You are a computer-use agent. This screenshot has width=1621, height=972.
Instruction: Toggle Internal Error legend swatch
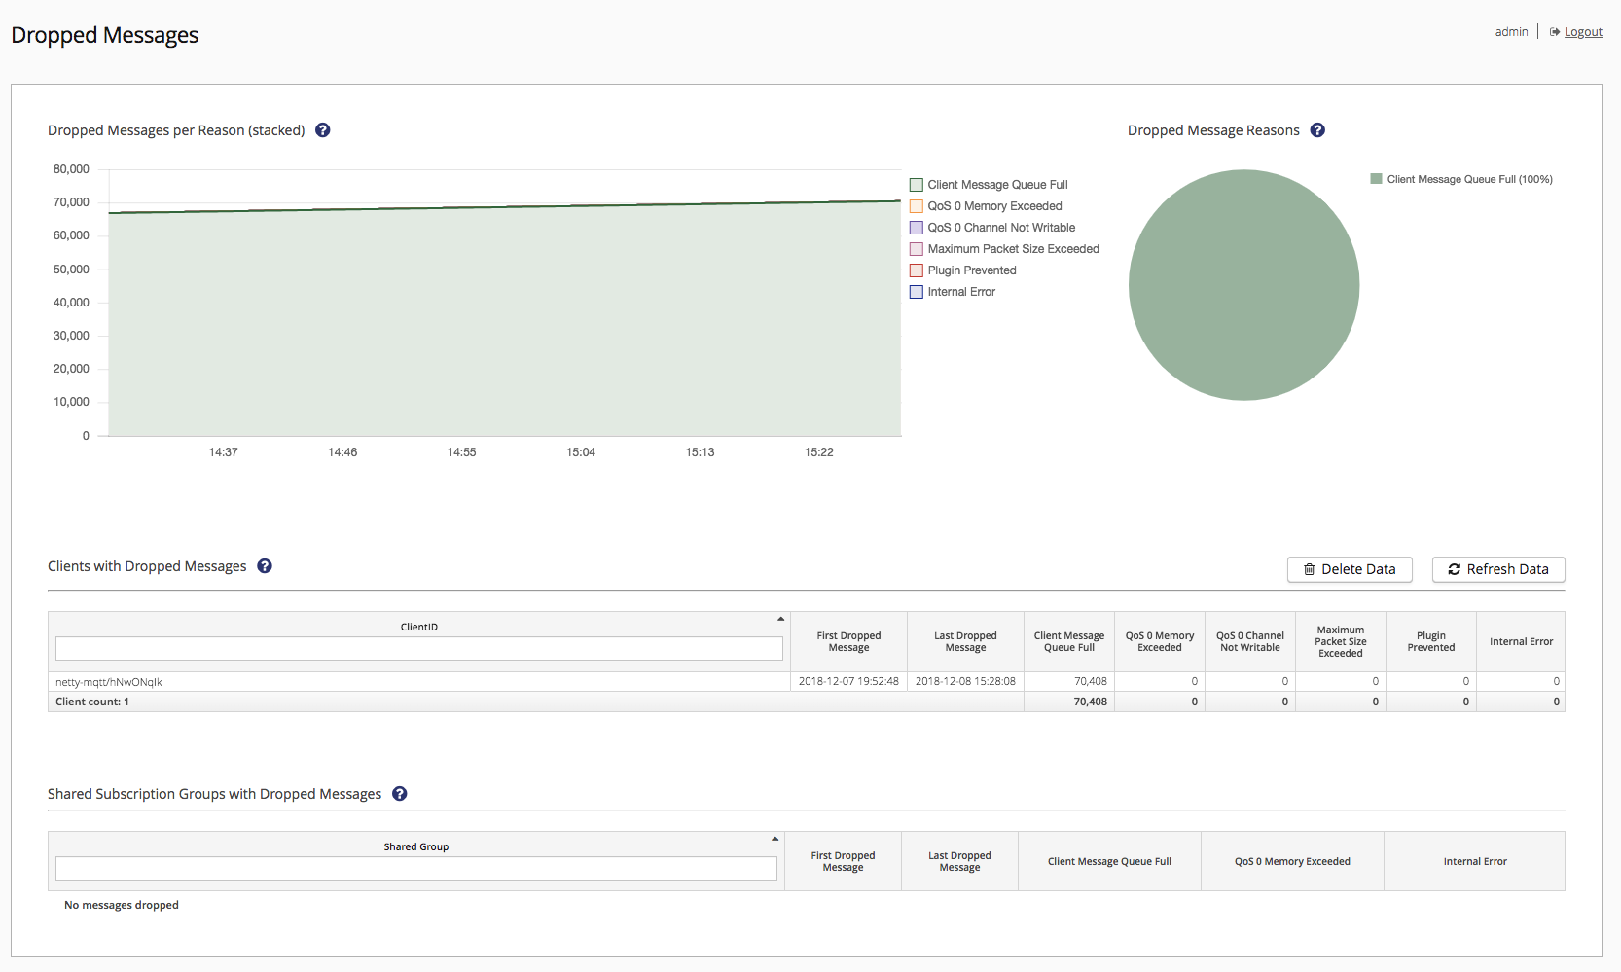click(x=917, y=292)
